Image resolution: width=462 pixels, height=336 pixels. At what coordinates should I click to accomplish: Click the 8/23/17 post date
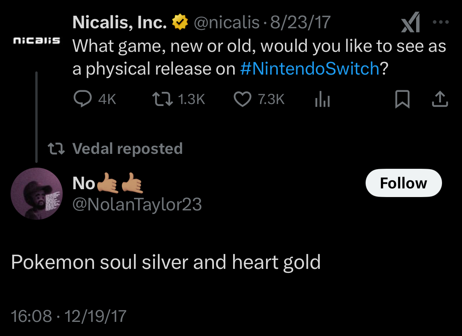301,24
